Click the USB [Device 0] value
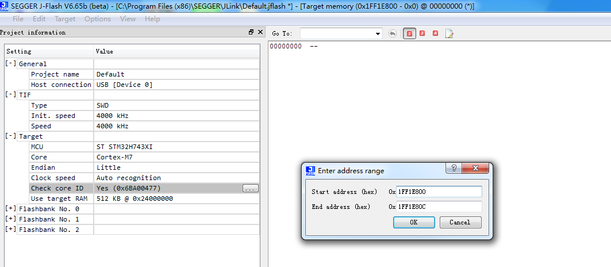This screenshot has width=611, height=267. [125, 85]
